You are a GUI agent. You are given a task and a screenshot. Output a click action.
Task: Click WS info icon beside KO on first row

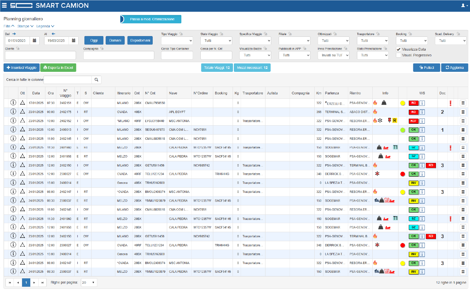pos(422,103)
